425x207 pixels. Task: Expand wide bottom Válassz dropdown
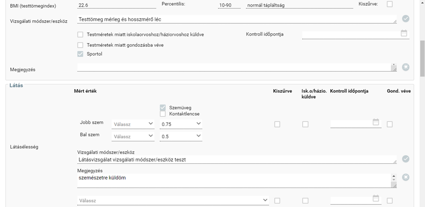tap(173, 201)
